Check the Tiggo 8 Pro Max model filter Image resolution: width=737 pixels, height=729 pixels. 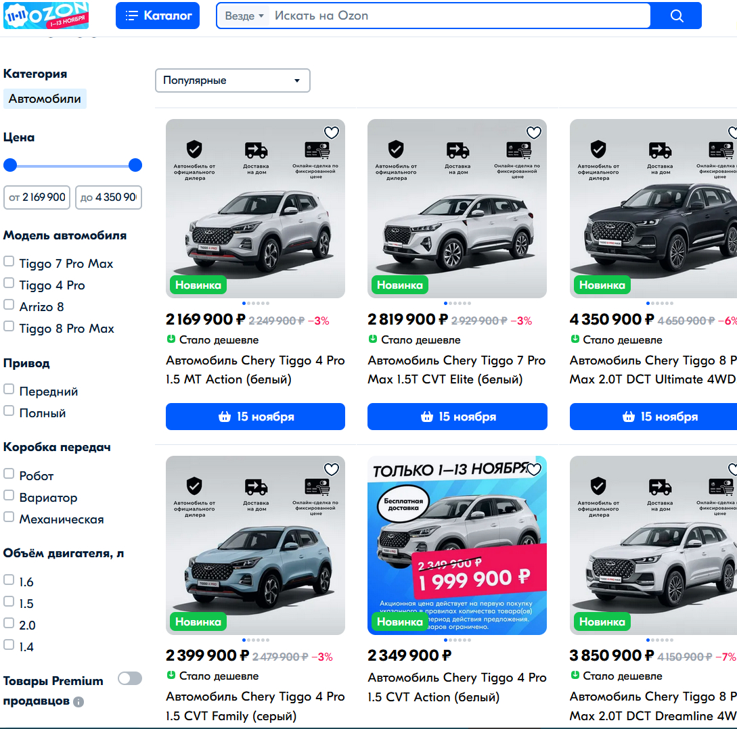tap(9, 327)
